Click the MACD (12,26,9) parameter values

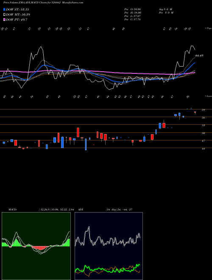[x=56, y=210]
